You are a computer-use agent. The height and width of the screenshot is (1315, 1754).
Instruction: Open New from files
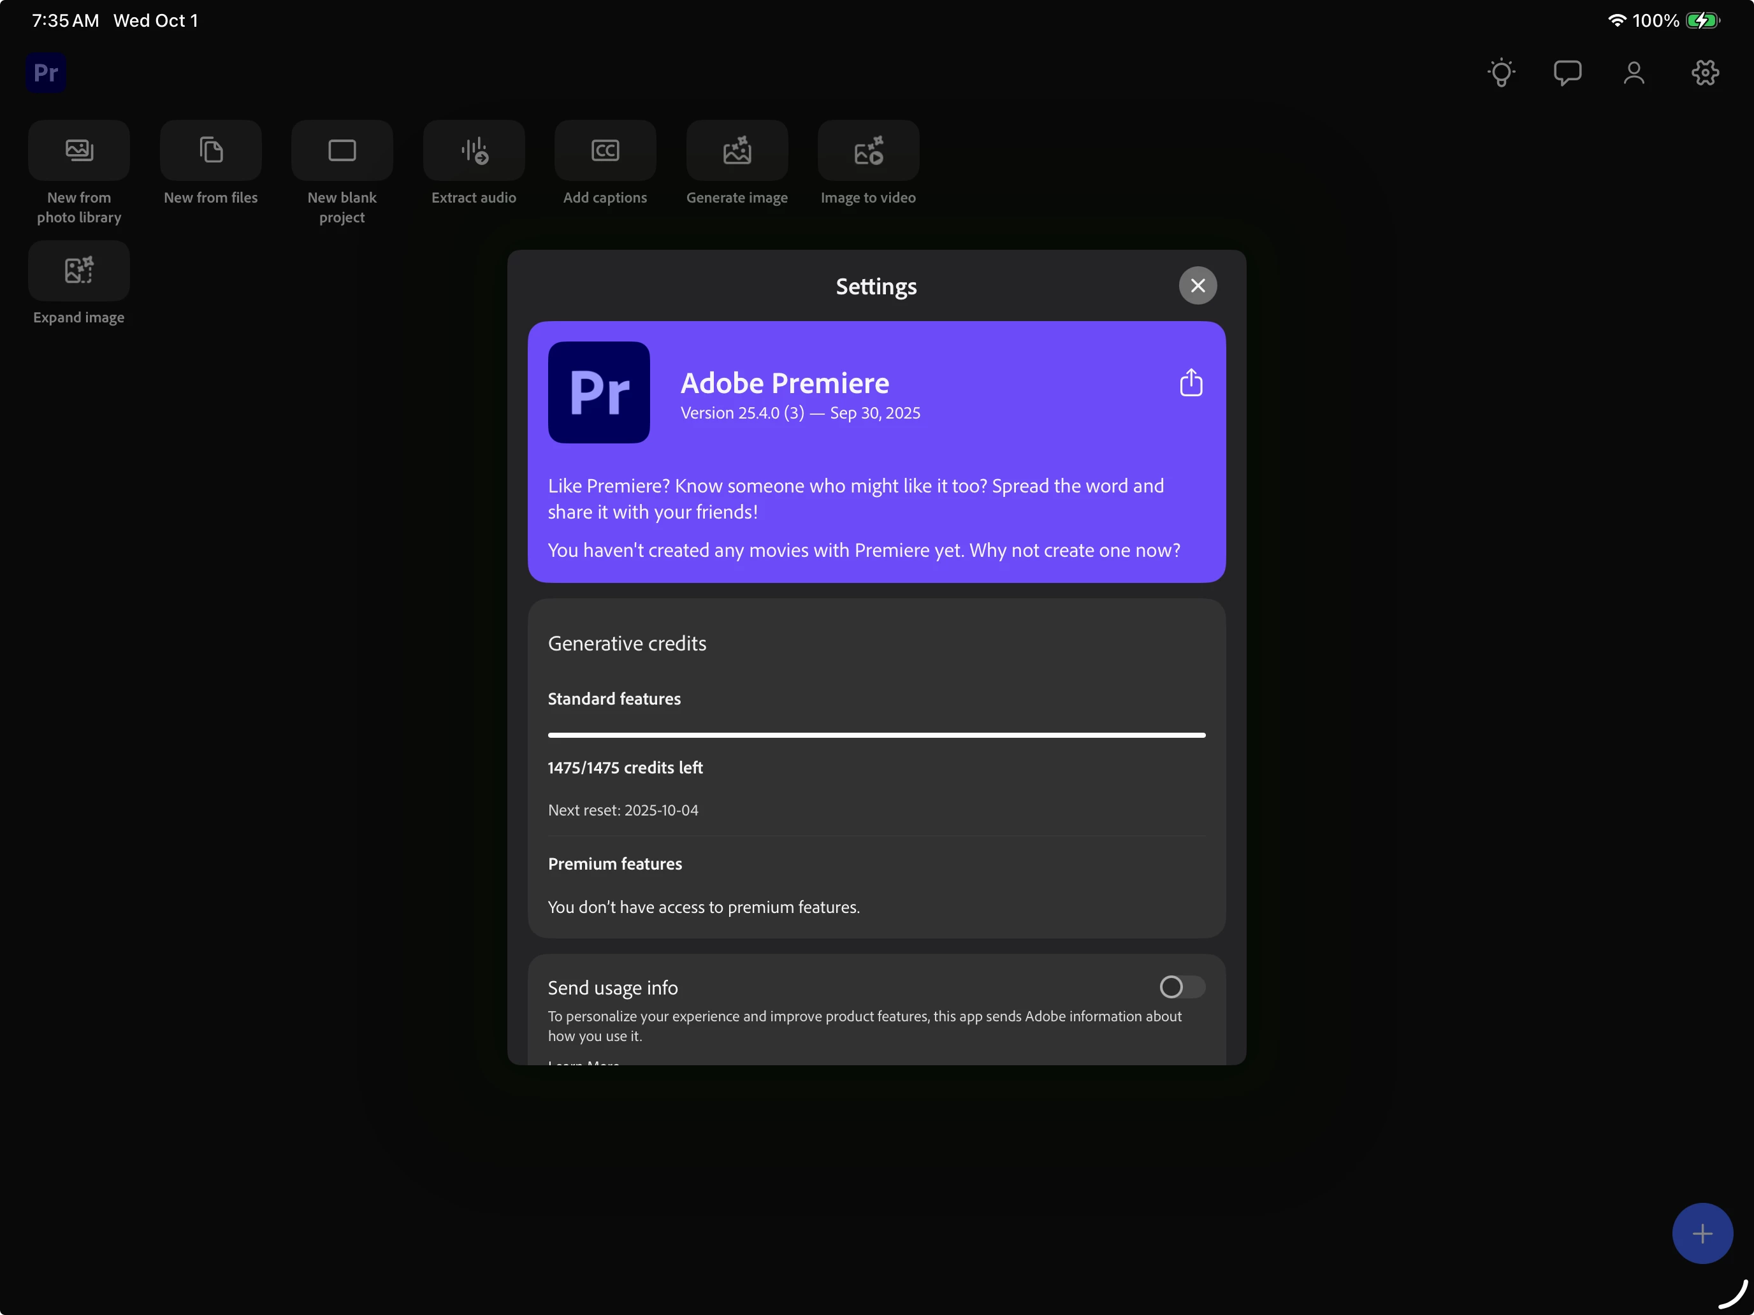tap(210, 150)
